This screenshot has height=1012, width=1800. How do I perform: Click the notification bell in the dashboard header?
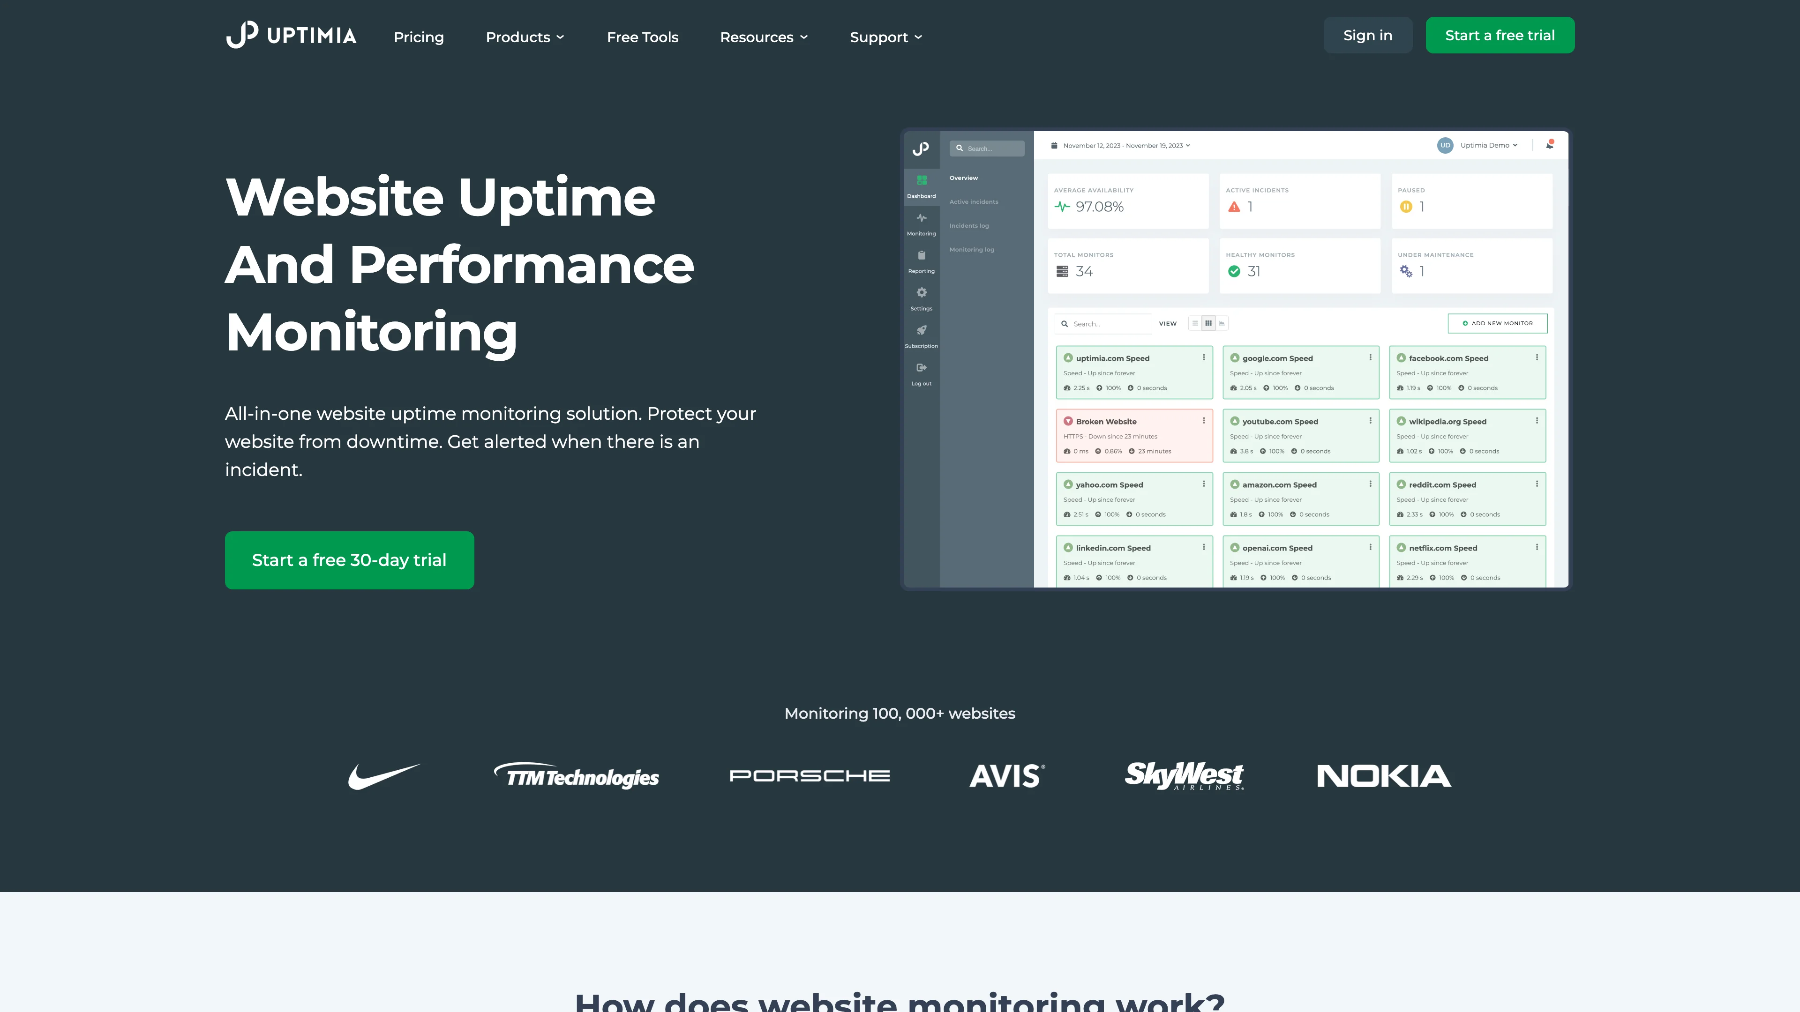pyautogui.click(x=1549, y=145)
